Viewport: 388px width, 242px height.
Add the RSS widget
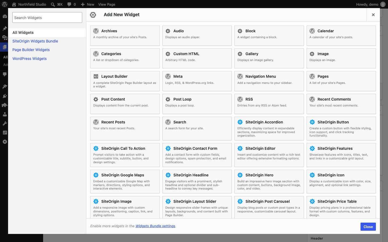[x=269, y=104]
